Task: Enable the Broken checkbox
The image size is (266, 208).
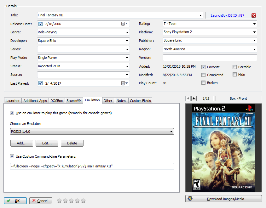Action: coord(203,83)
